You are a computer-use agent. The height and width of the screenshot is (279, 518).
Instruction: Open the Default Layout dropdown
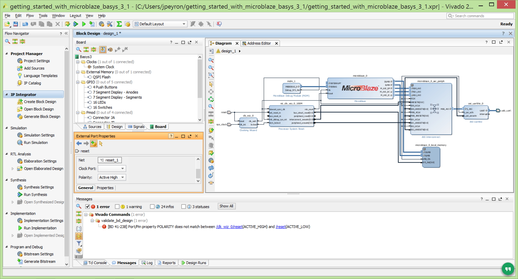click(160, 24)
